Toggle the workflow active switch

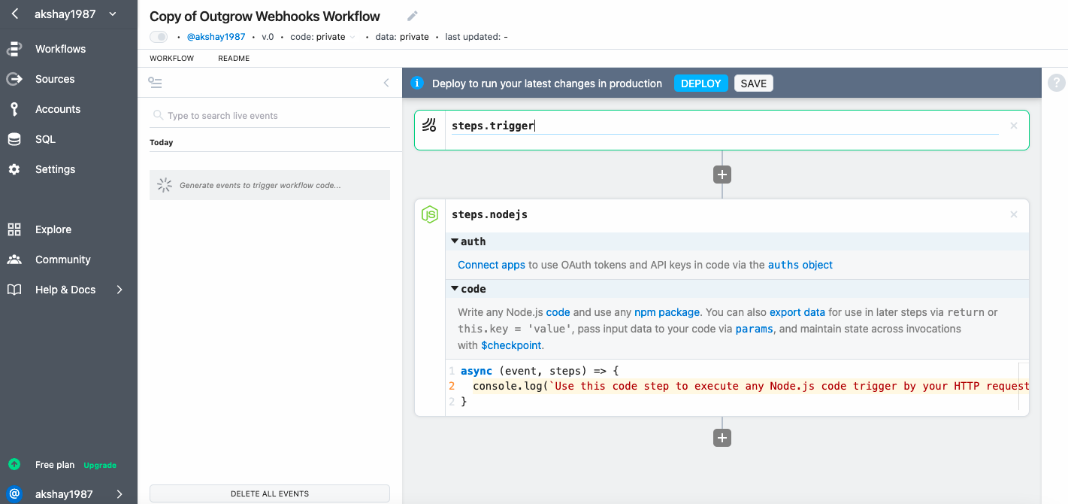(x=159, y=37)
